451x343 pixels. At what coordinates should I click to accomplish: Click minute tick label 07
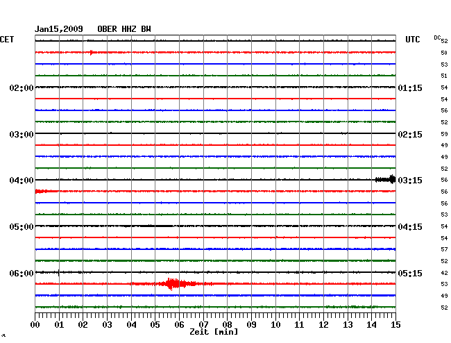(203, 325)
